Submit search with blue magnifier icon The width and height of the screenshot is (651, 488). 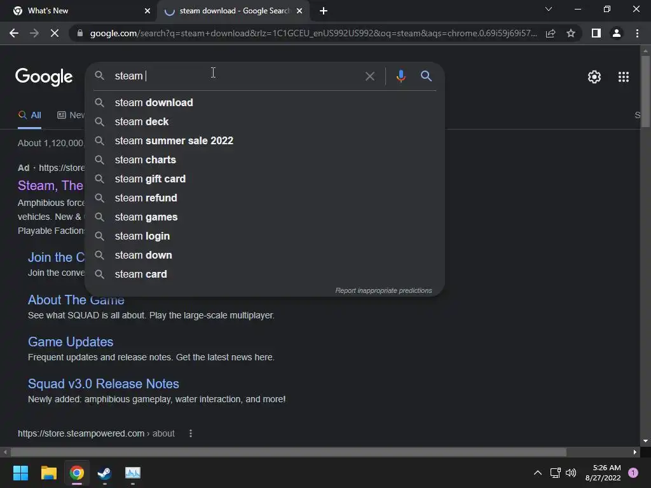pyautogui.click(x=426, y=76)
